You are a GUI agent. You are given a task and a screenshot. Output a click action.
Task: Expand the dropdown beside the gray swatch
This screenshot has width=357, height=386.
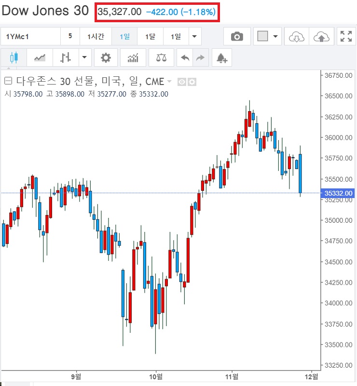[275, 36]
